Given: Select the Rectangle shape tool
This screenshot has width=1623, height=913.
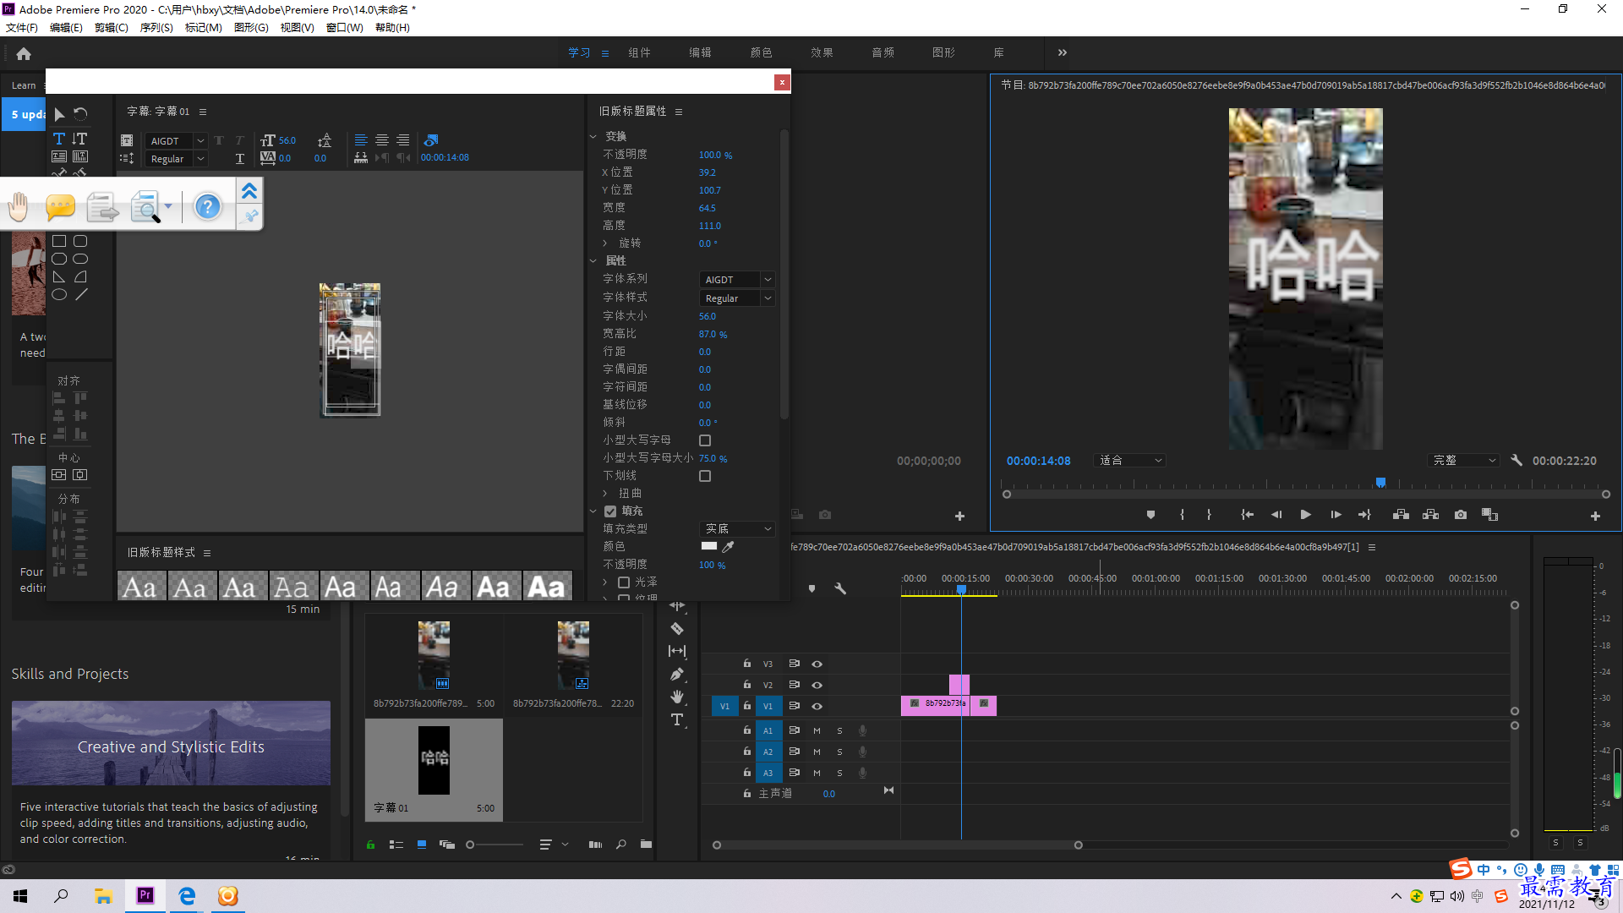Looking at the screenshot, I should 59,242.
